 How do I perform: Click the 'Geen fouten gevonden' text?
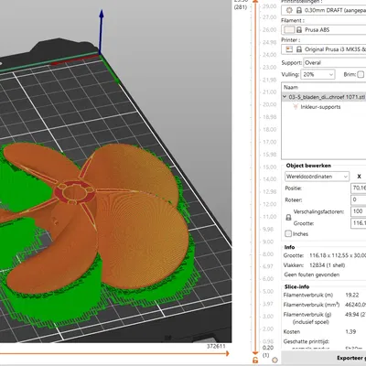click(312, 274)
